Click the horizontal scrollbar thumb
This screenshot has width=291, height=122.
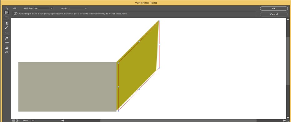click(178, 120)
